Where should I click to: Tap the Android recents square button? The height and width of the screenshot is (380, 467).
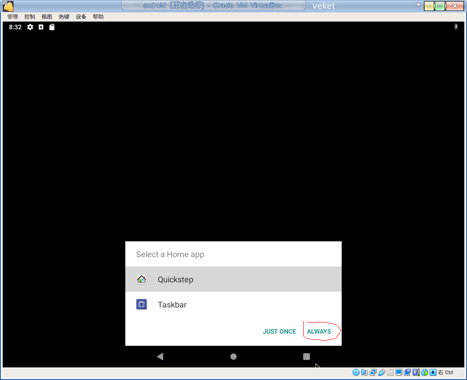click(x=307, y=357)
